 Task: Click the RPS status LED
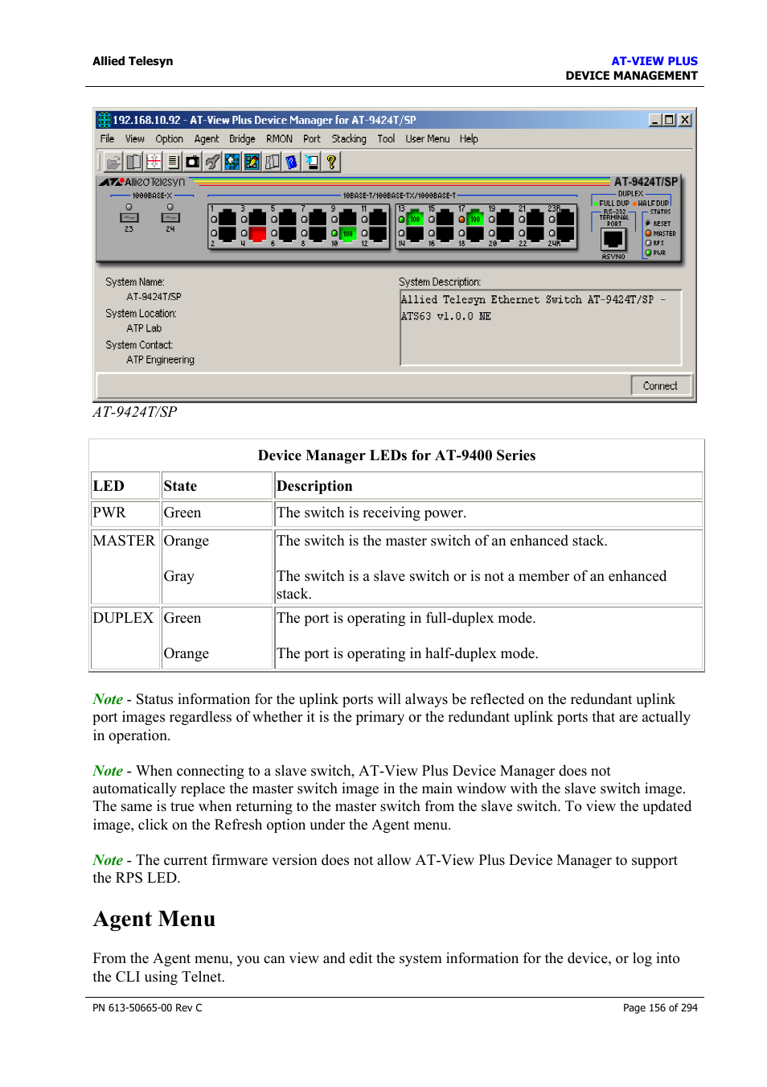[x=648, y=243]
